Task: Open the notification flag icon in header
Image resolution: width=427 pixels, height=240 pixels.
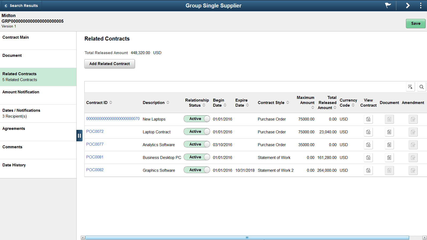Action: click(x=388, y=5)
